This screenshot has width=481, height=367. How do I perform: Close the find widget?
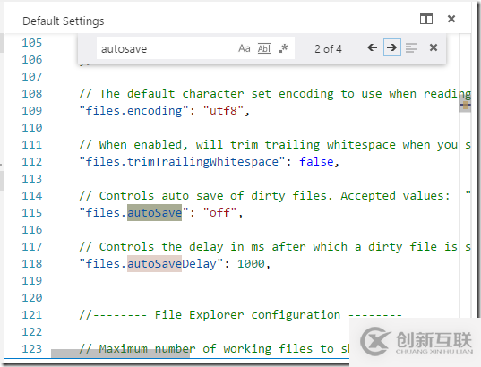tap(434, 47)
